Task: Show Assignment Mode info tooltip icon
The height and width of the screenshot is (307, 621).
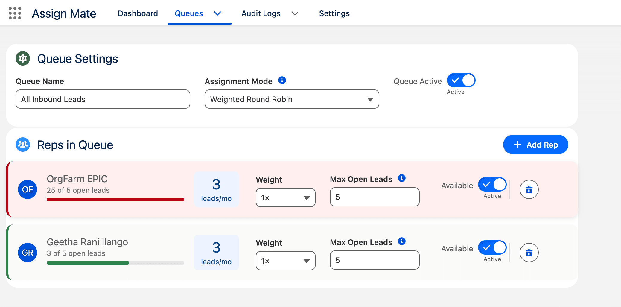Action: point(282,80)
